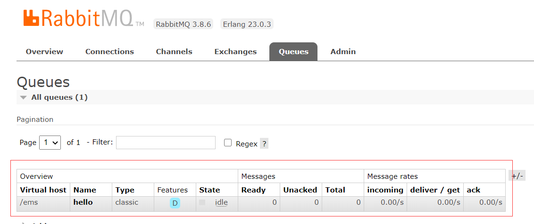This screenshot has width=534, height=224.
Task: Open the Regex help question mark
Action: point(264,144)
